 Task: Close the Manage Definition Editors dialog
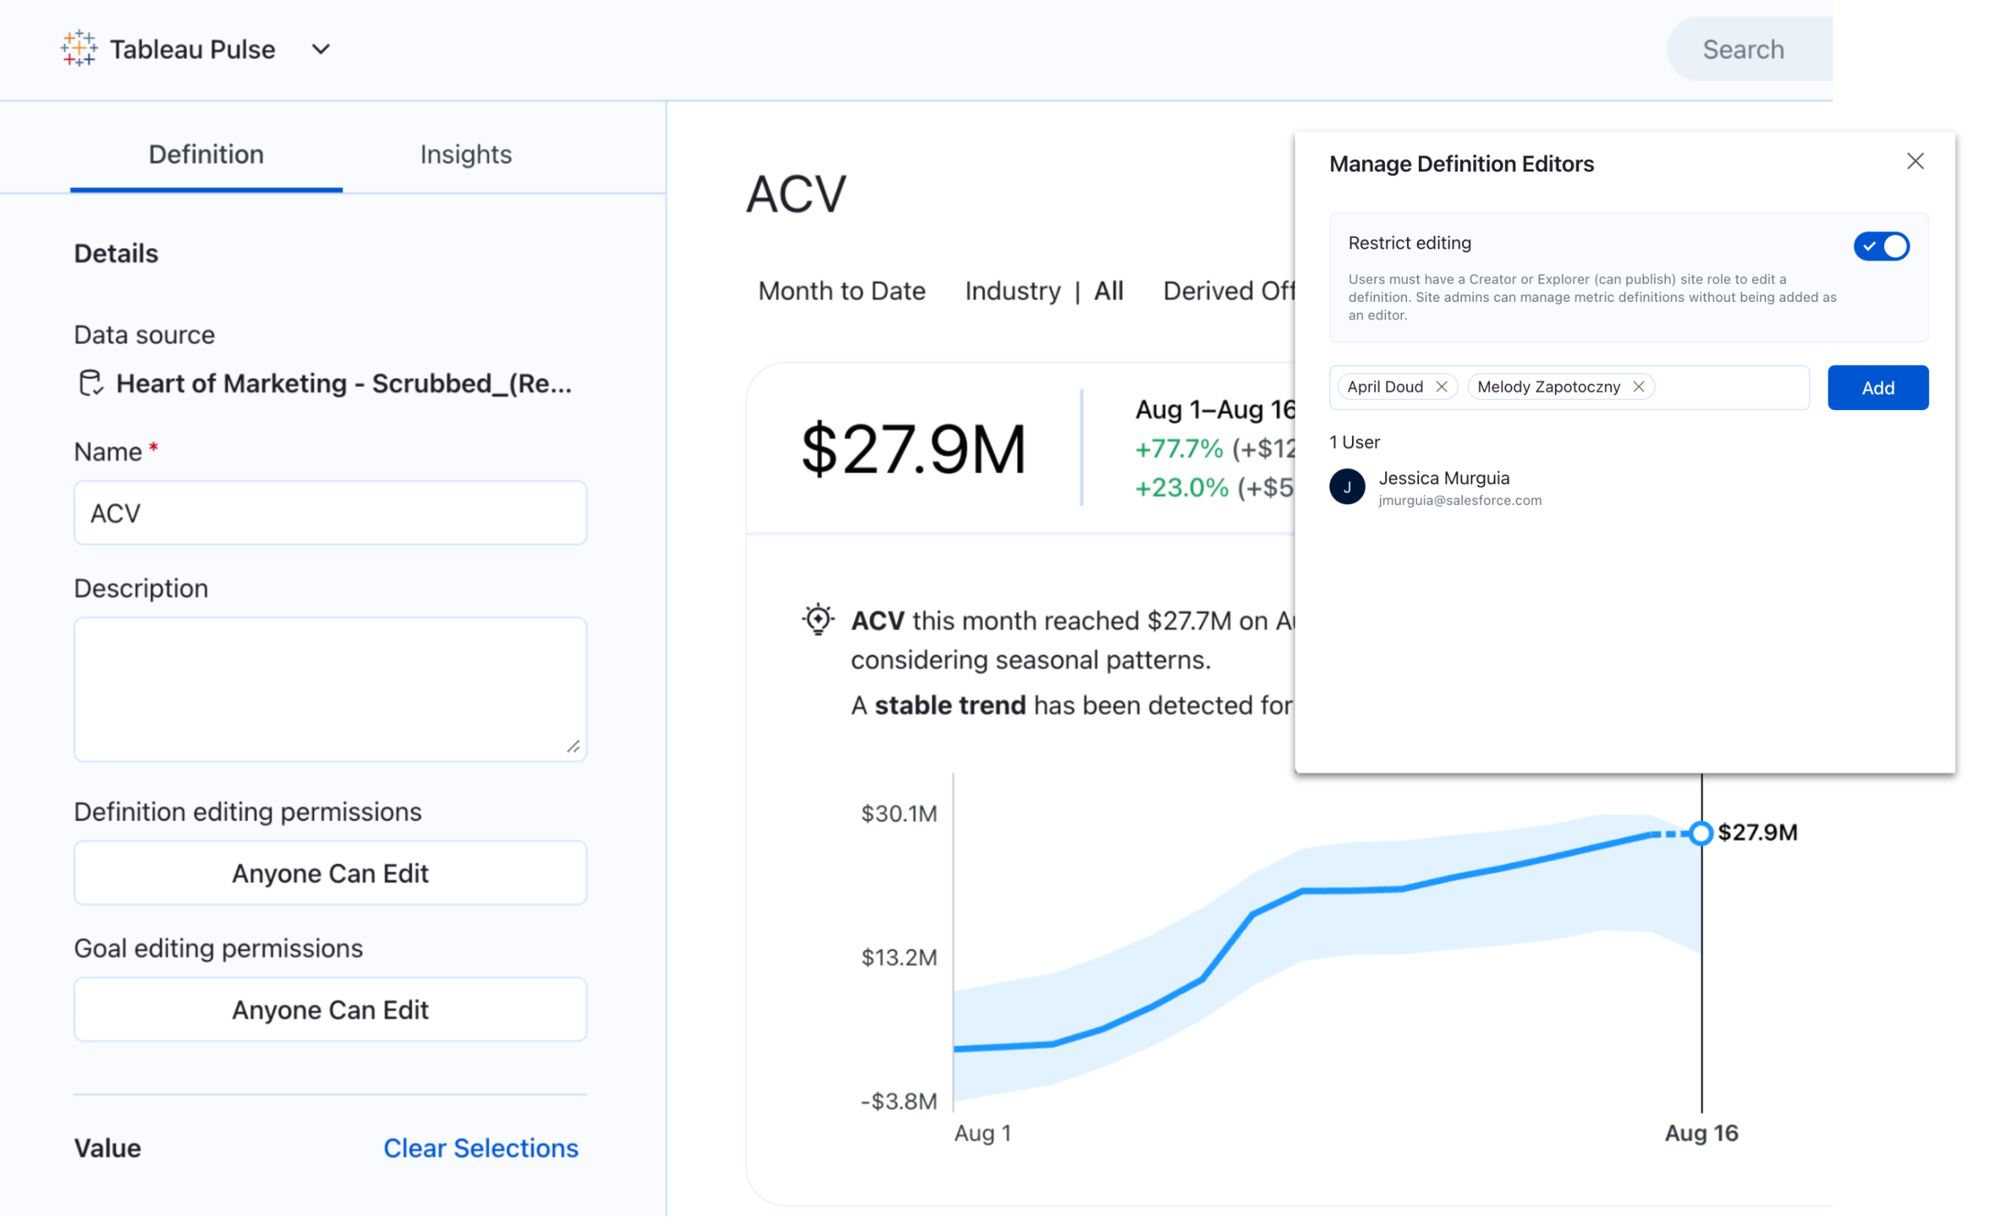coord(1916,162)
